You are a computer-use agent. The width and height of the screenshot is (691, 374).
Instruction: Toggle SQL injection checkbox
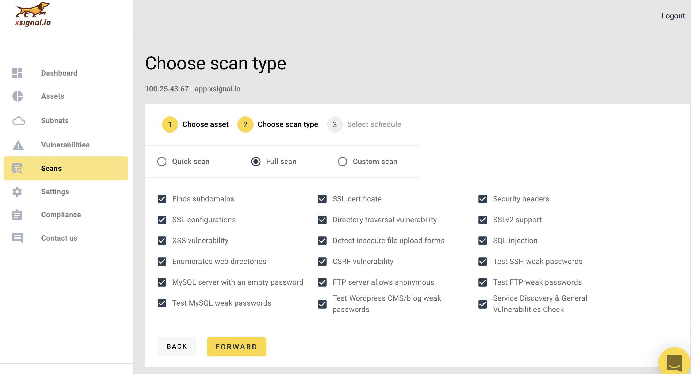pos(483,241)
